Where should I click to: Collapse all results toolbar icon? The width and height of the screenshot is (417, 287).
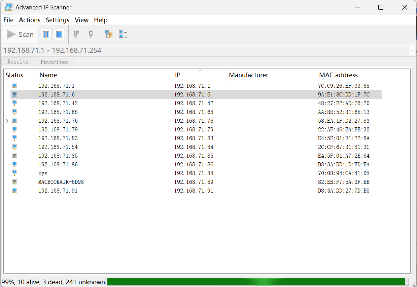click(123, 34)
